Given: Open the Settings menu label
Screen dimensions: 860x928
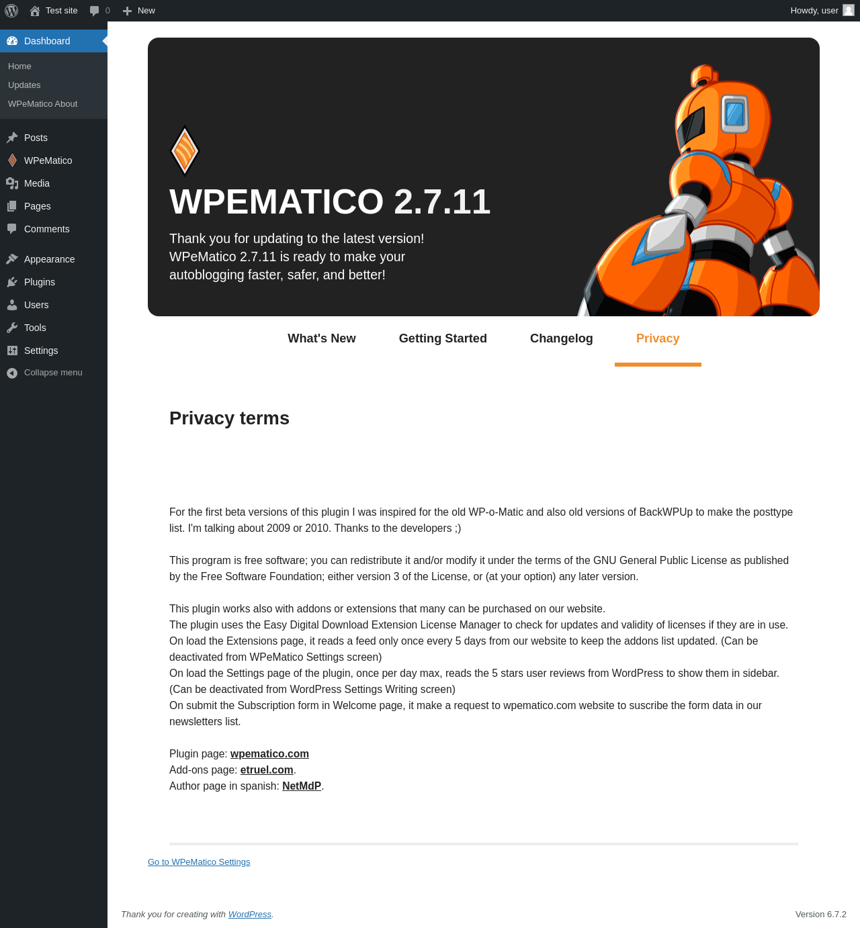Looking at the screenshot, I should 41,351.
